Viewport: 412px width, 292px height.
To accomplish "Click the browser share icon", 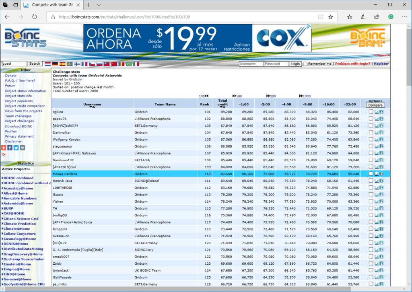I will pyautogui.click(x=377, y=17).
